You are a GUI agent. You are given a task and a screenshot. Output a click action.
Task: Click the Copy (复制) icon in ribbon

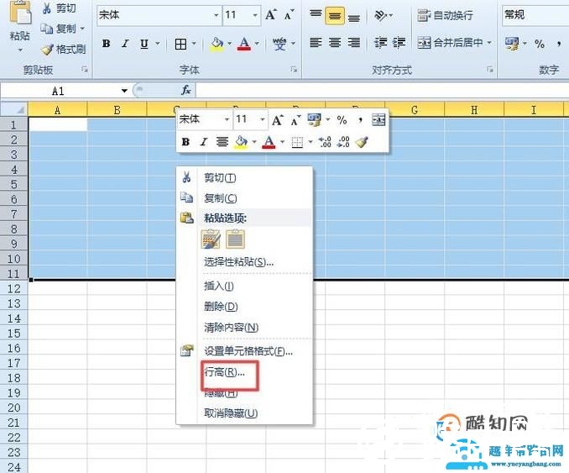coord(47,29)
